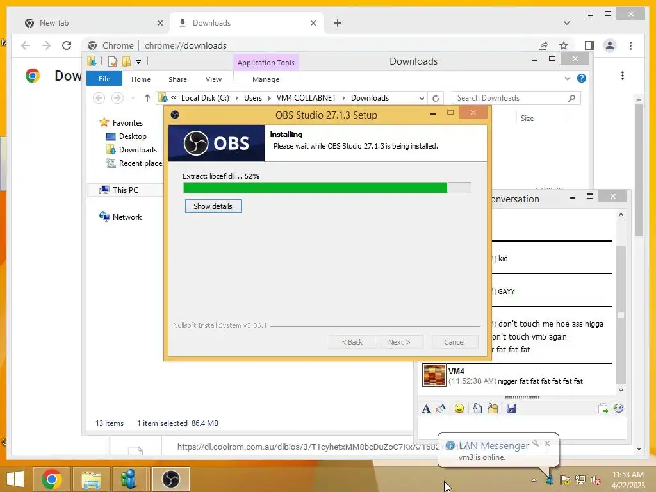Image resolution: width=656 pixels, height=492 pixels.
Task: Open the File menu in Explorer
Action: [104, 79]
